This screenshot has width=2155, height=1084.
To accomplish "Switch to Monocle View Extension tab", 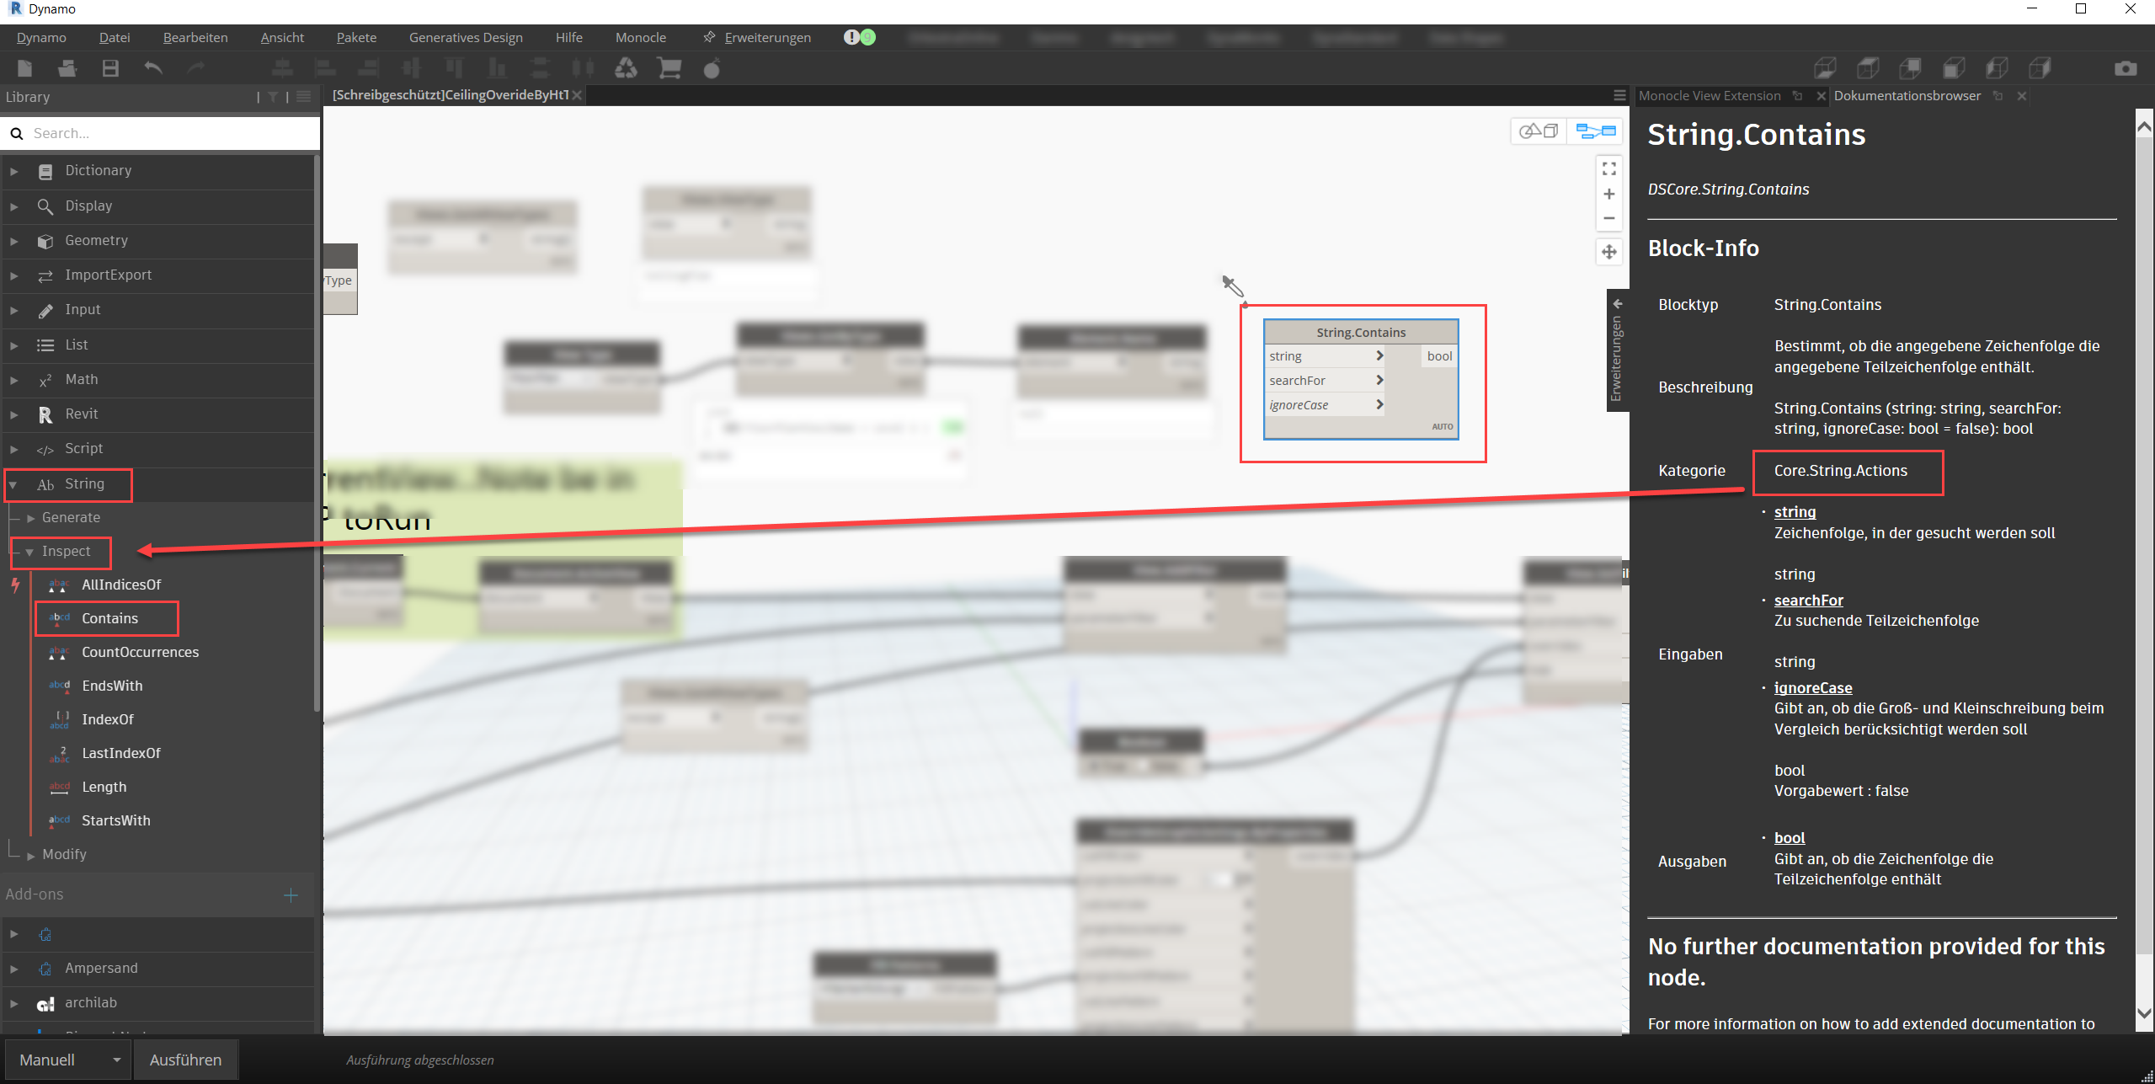I will point(1710,96).
